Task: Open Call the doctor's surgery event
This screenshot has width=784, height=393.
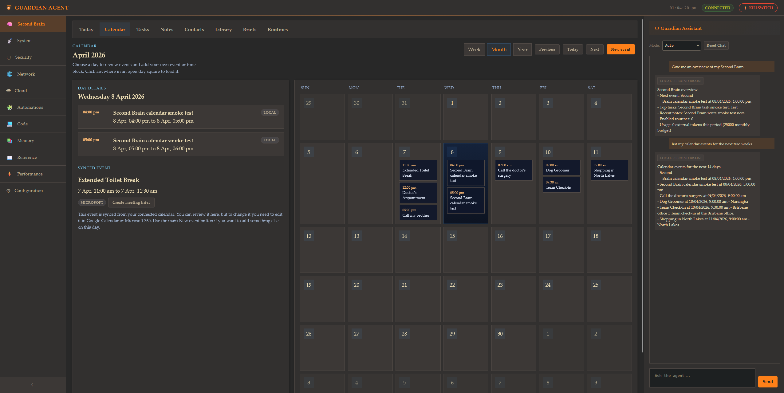Action: [514, 170]
